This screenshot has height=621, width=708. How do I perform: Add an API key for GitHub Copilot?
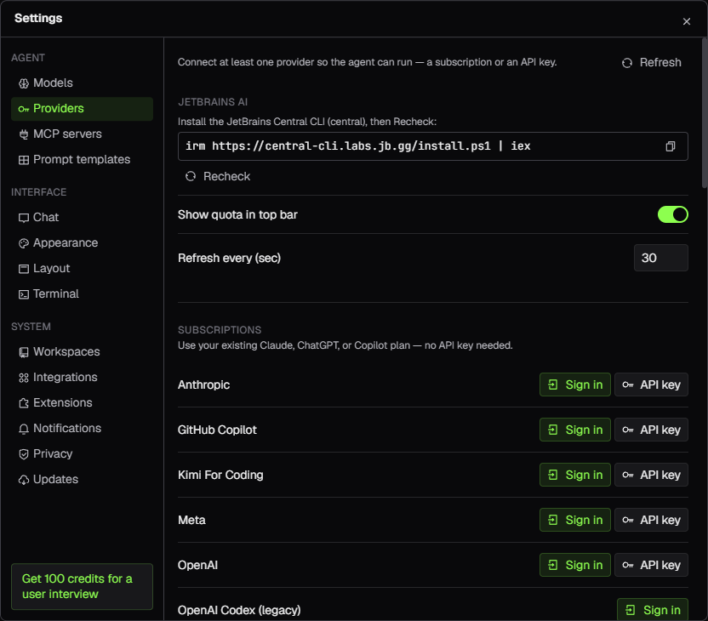(x=651, y=430)
